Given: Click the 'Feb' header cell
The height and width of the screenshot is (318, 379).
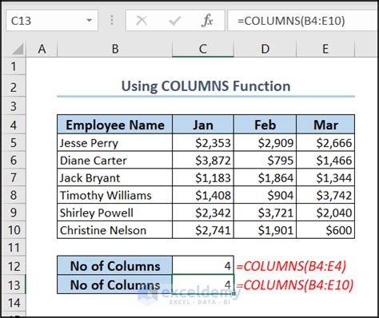Looking at the screenshot, I should coord(265,125).
